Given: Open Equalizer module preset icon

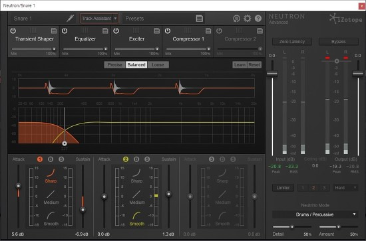Looking at the screenshot, I should tap(105, 31).
